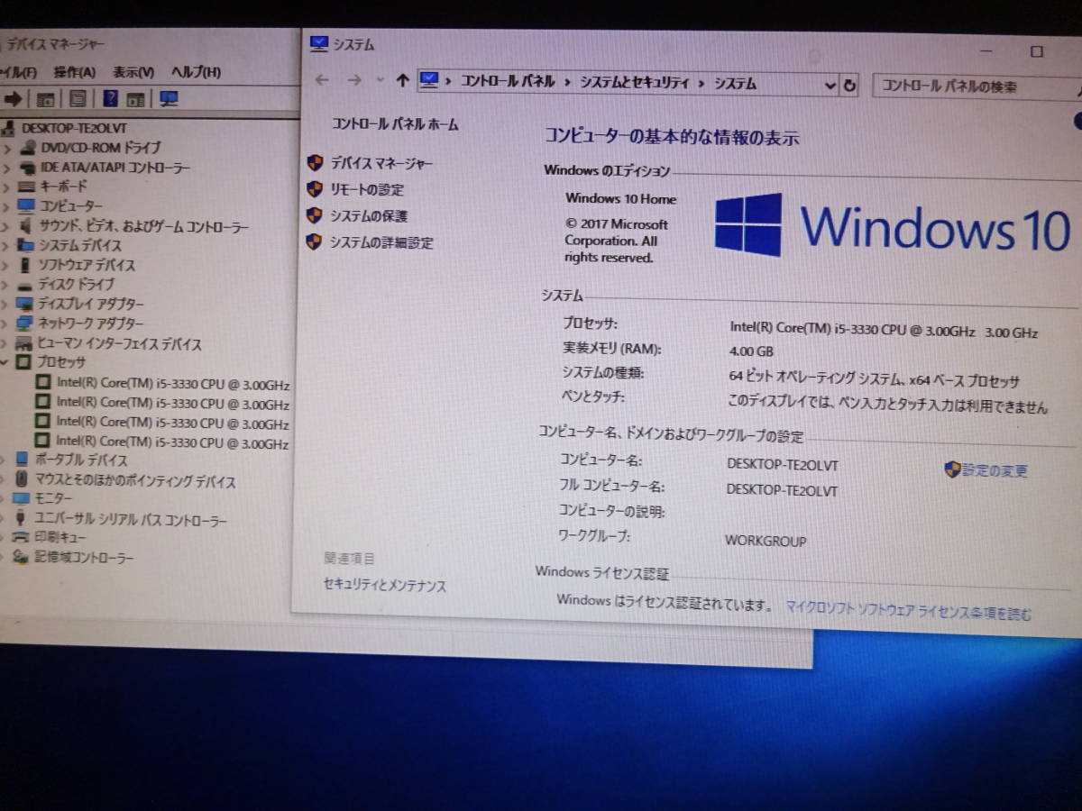Expand the ソフトウェア デバイス node
This screenshot has height=811, width=1082.
pos(6,265)
